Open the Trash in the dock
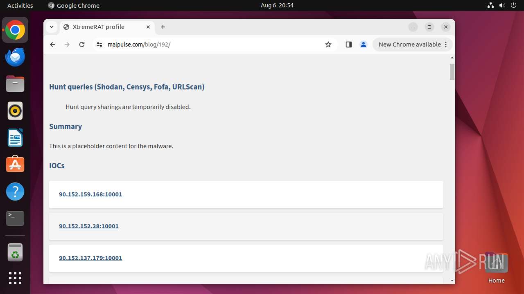Image resolution: width=524 pixels, height=294 pixels. click(x=15, y=252)
